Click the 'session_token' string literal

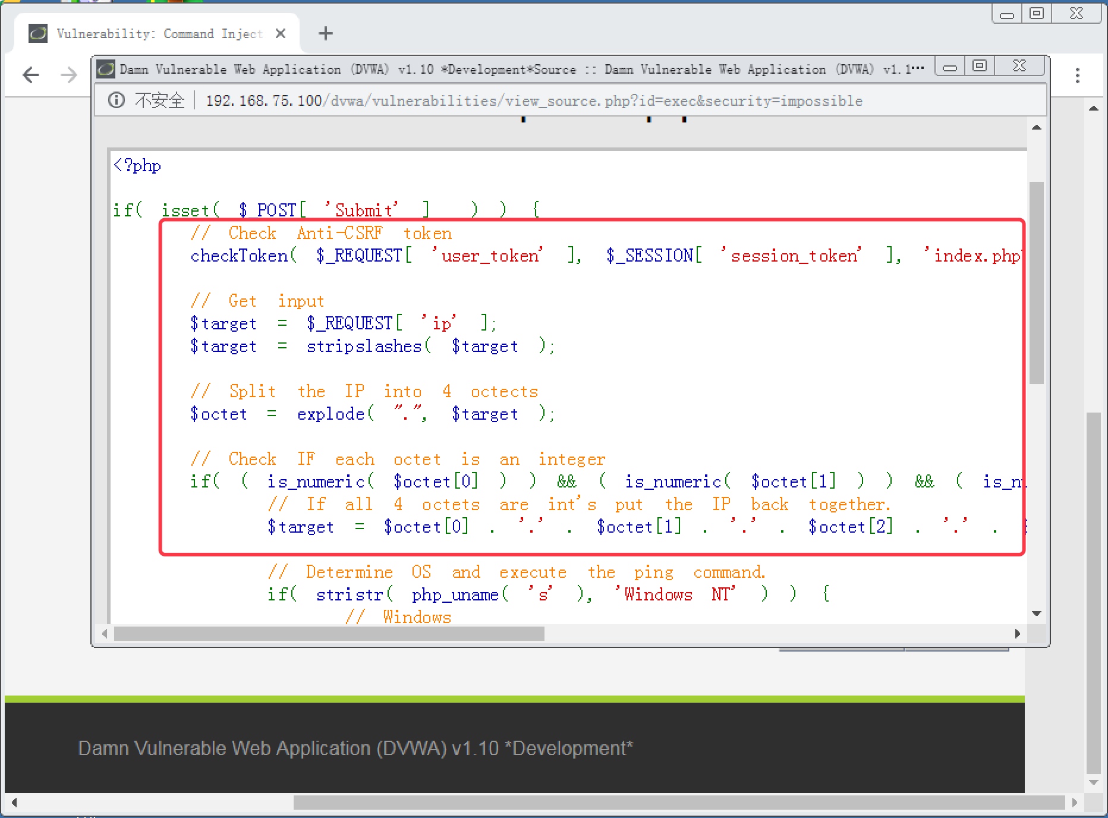pos(791,256)
